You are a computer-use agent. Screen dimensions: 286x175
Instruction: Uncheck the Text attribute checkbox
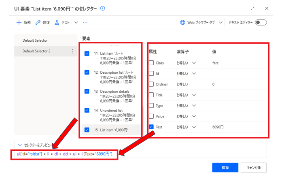pyautogui.click(x=151, y=127)
